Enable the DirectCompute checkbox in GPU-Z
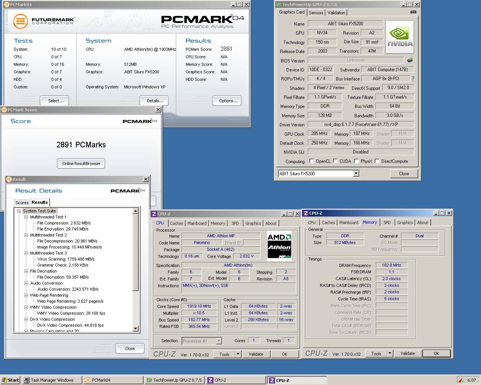 click(377, 161)
